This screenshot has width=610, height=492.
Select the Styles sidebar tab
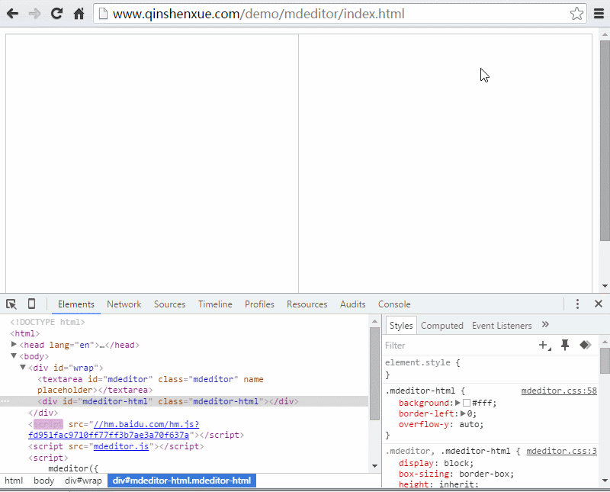click(x=401, y=326)
